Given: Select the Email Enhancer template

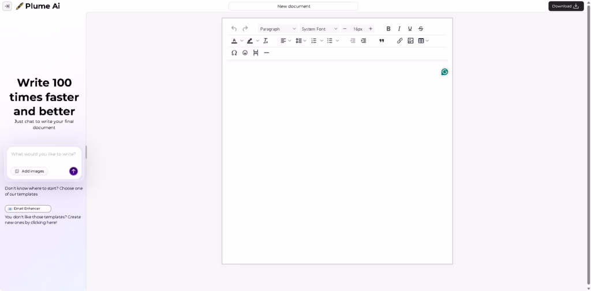Looking at the screenshot, I should tap(28, 208).
